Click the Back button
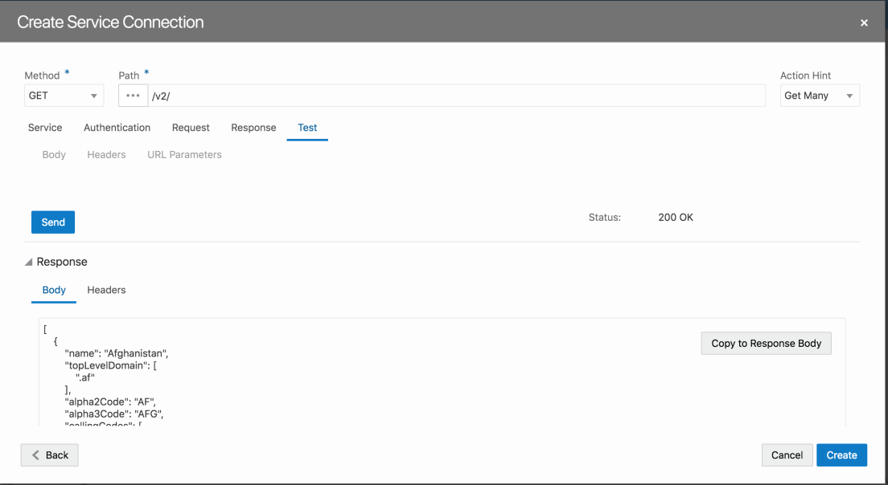The height and width of the screenshot is (485, 888). pyautogui.click(x=50, y=455)
